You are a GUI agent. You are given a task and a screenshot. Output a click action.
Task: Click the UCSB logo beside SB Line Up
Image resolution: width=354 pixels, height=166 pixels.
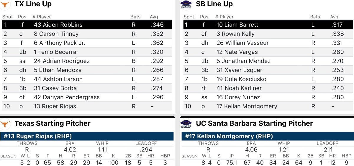[186, 4]
